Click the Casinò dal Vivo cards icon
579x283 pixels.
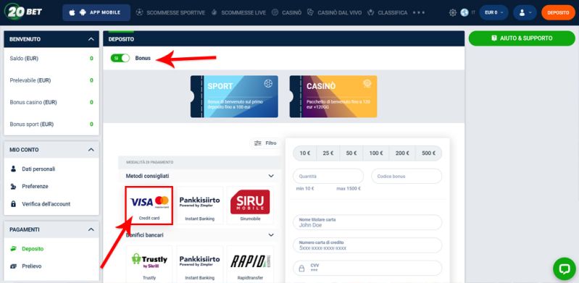click(311, 12)
